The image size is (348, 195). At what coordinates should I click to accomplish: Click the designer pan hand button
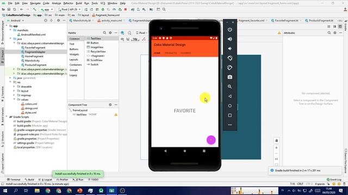click(276, 140)
